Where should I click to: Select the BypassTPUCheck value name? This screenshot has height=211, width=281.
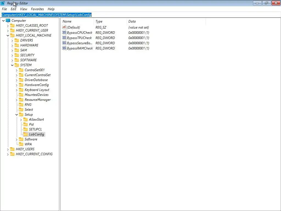[79, 38]
